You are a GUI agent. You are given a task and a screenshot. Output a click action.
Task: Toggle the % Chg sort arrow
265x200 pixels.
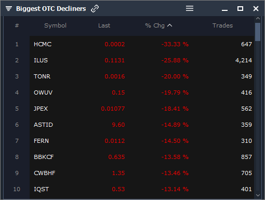click(170, 25)
